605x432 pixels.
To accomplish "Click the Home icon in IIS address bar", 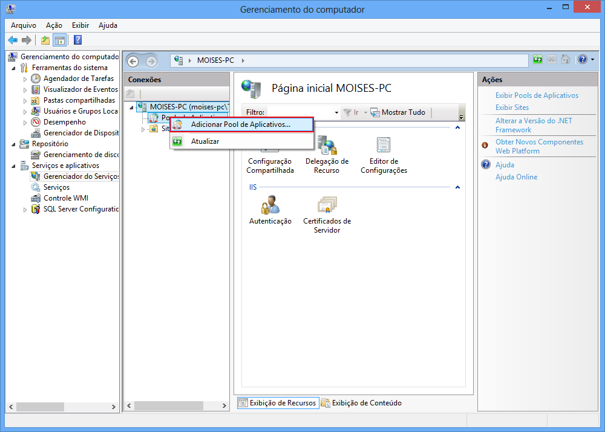I will pos(566,59).
